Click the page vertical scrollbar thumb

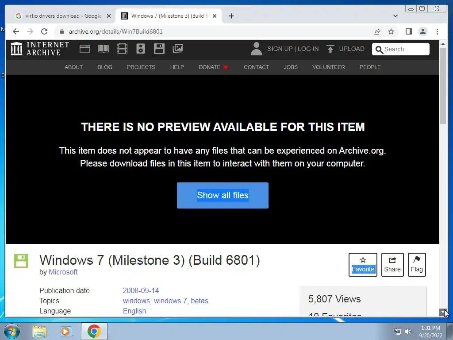443,85
